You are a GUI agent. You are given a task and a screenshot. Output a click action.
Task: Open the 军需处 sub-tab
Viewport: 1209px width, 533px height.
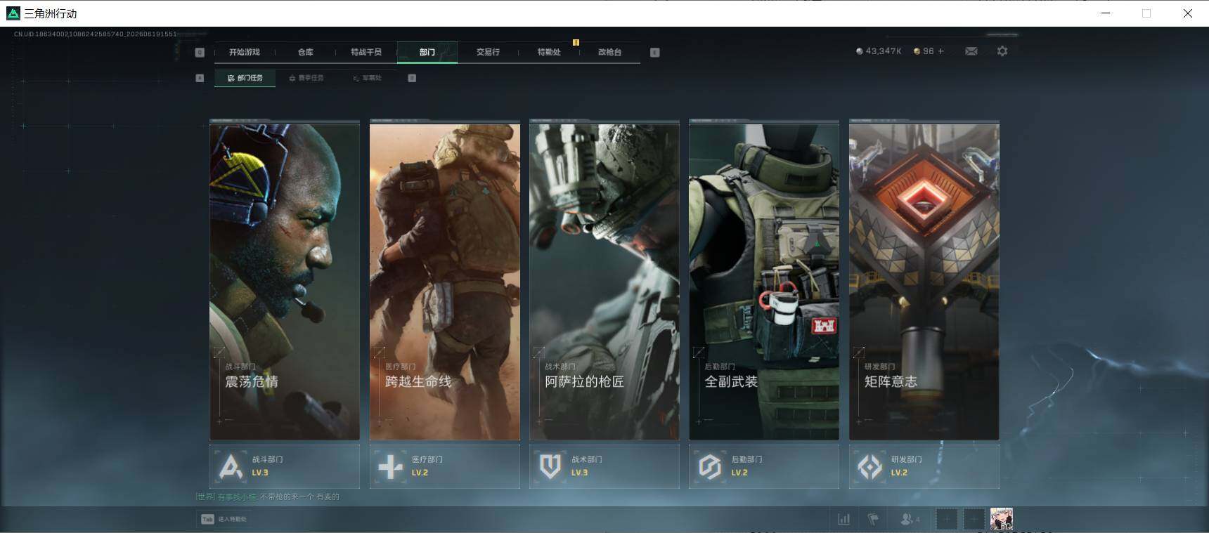(367, 78)
